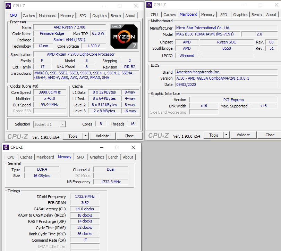Switch to the Graphics tab in the Mainboard window

(x=240, y=15)
